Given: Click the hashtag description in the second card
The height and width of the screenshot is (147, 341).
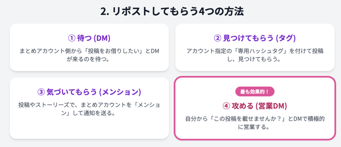Looking at the screenshot, I should (x=254, y=55).
